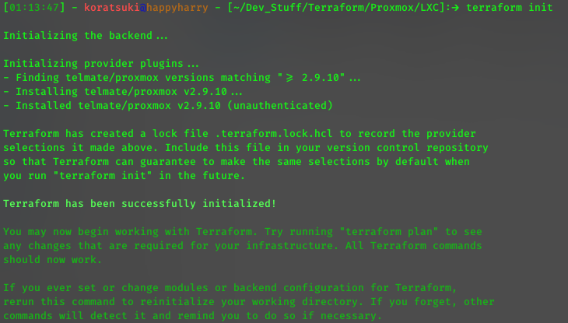Click the line starting If you ever set
The width and height of the screenshot is (568, 323).
pyautogui.click(x=230, y=288)
